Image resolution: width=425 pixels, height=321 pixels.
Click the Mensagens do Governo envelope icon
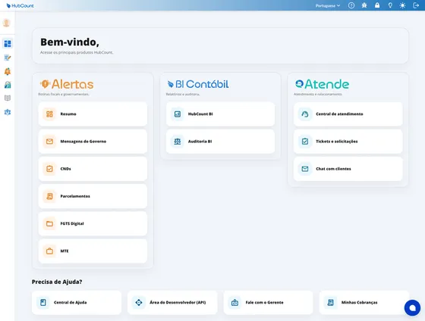point(49,142)
